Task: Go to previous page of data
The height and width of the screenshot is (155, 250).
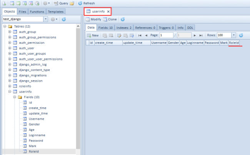Action: [x=146, y=35]
